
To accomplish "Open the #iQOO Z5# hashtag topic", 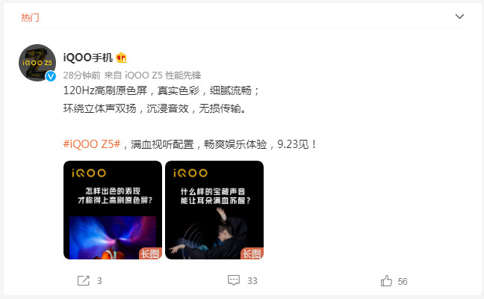I will (92, 144).
